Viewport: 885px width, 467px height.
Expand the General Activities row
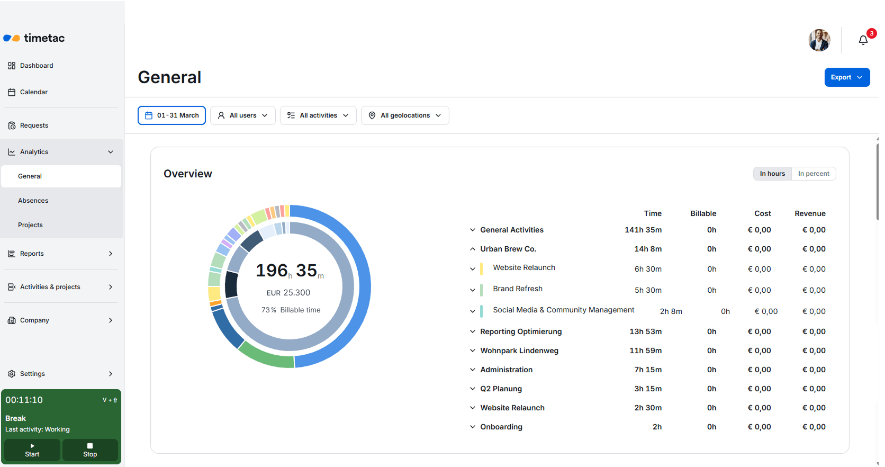(x=473, y=230)
